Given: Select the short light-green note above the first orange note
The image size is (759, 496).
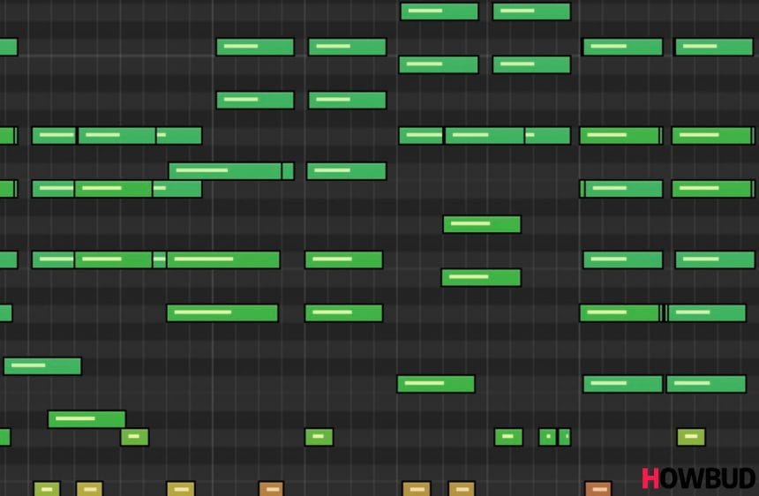Looking at the screenshot, I should pyautogui.click(x=319, y=437).
